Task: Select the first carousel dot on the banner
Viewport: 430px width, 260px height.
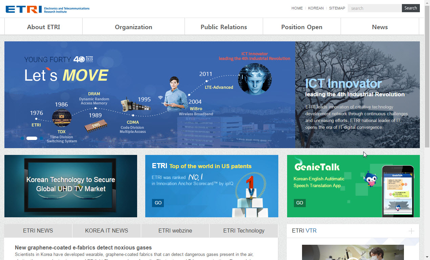Action: 22,138
